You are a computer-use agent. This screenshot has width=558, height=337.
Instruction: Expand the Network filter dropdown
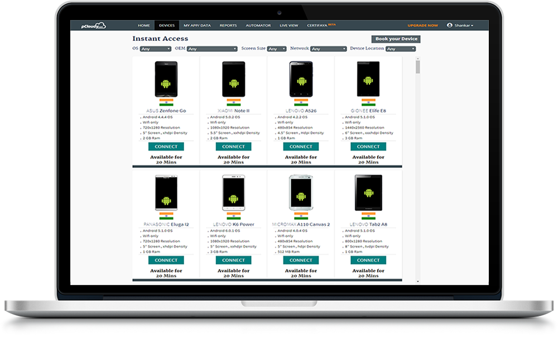(328, 49)
